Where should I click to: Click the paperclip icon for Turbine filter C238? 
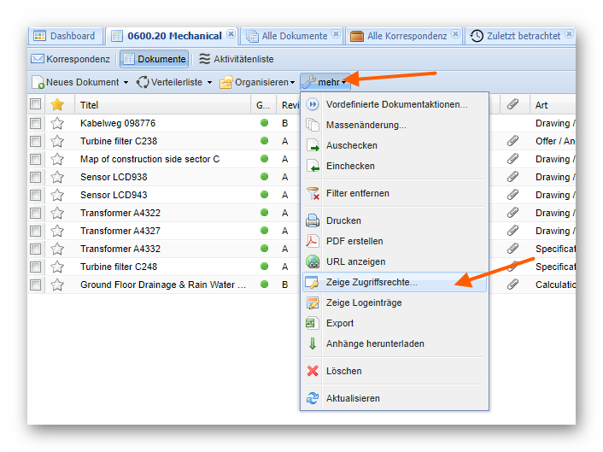click(512, 141)
